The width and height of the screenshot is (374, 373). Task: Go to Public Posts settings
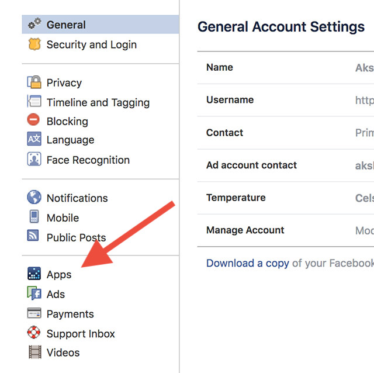[x=76, y=238]
